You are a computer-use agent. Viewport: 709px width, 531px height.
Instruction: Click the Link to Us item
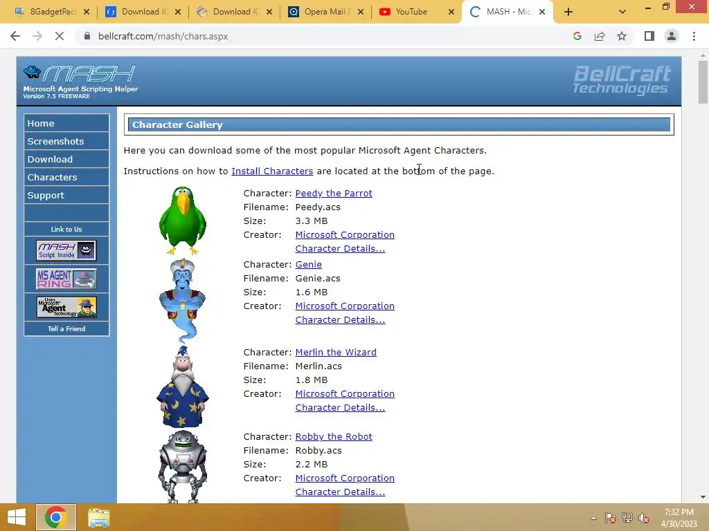(x=66, y=230)
